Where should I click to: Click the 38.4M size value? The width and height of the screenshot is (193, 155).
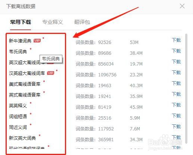point(136,53)
